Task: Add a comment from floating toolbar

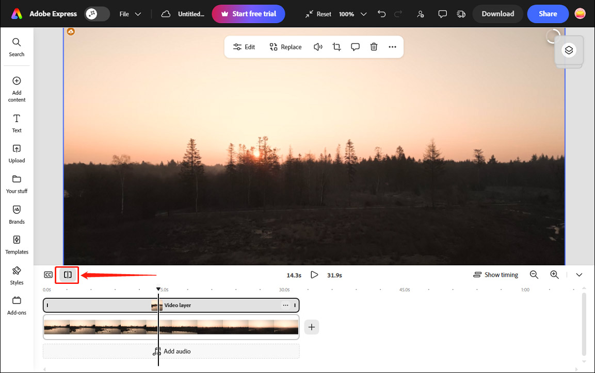Action: (355, 47)
